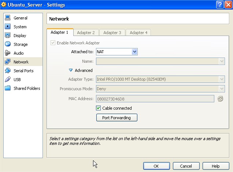Open Serial Ports category icon
233x172 pixels.
pyautogui.click(x=7, y=71)
